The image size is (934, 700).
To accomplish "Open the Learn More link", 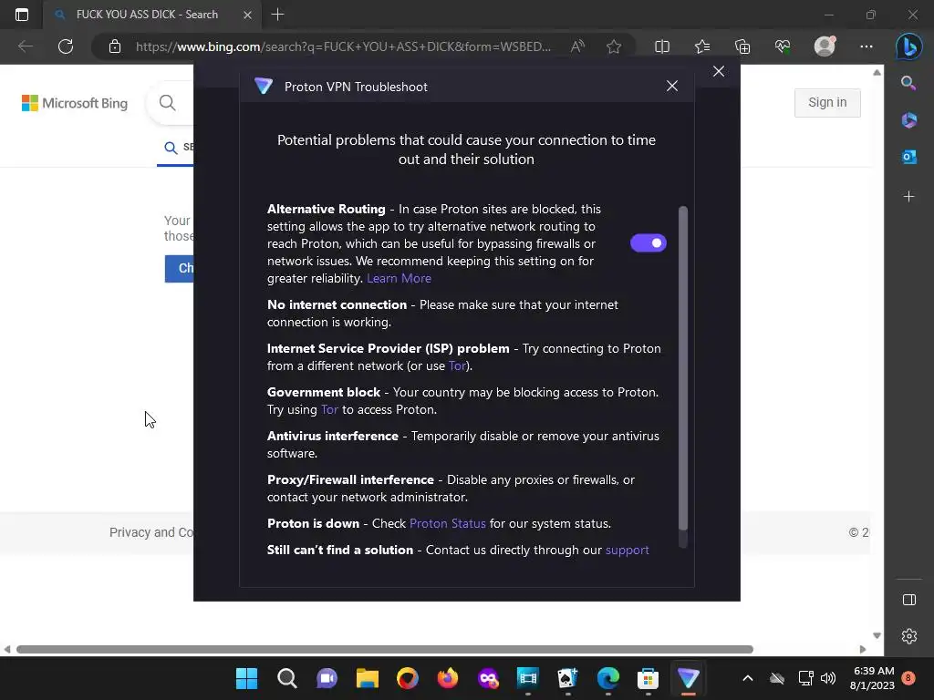I will click(399, 278).
